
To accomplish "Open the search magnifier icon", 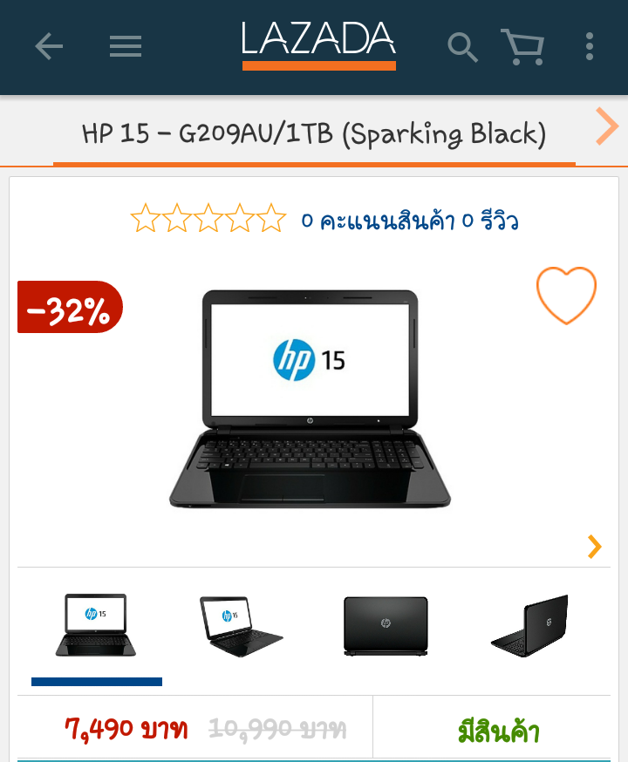I will (x=462, y=47).
